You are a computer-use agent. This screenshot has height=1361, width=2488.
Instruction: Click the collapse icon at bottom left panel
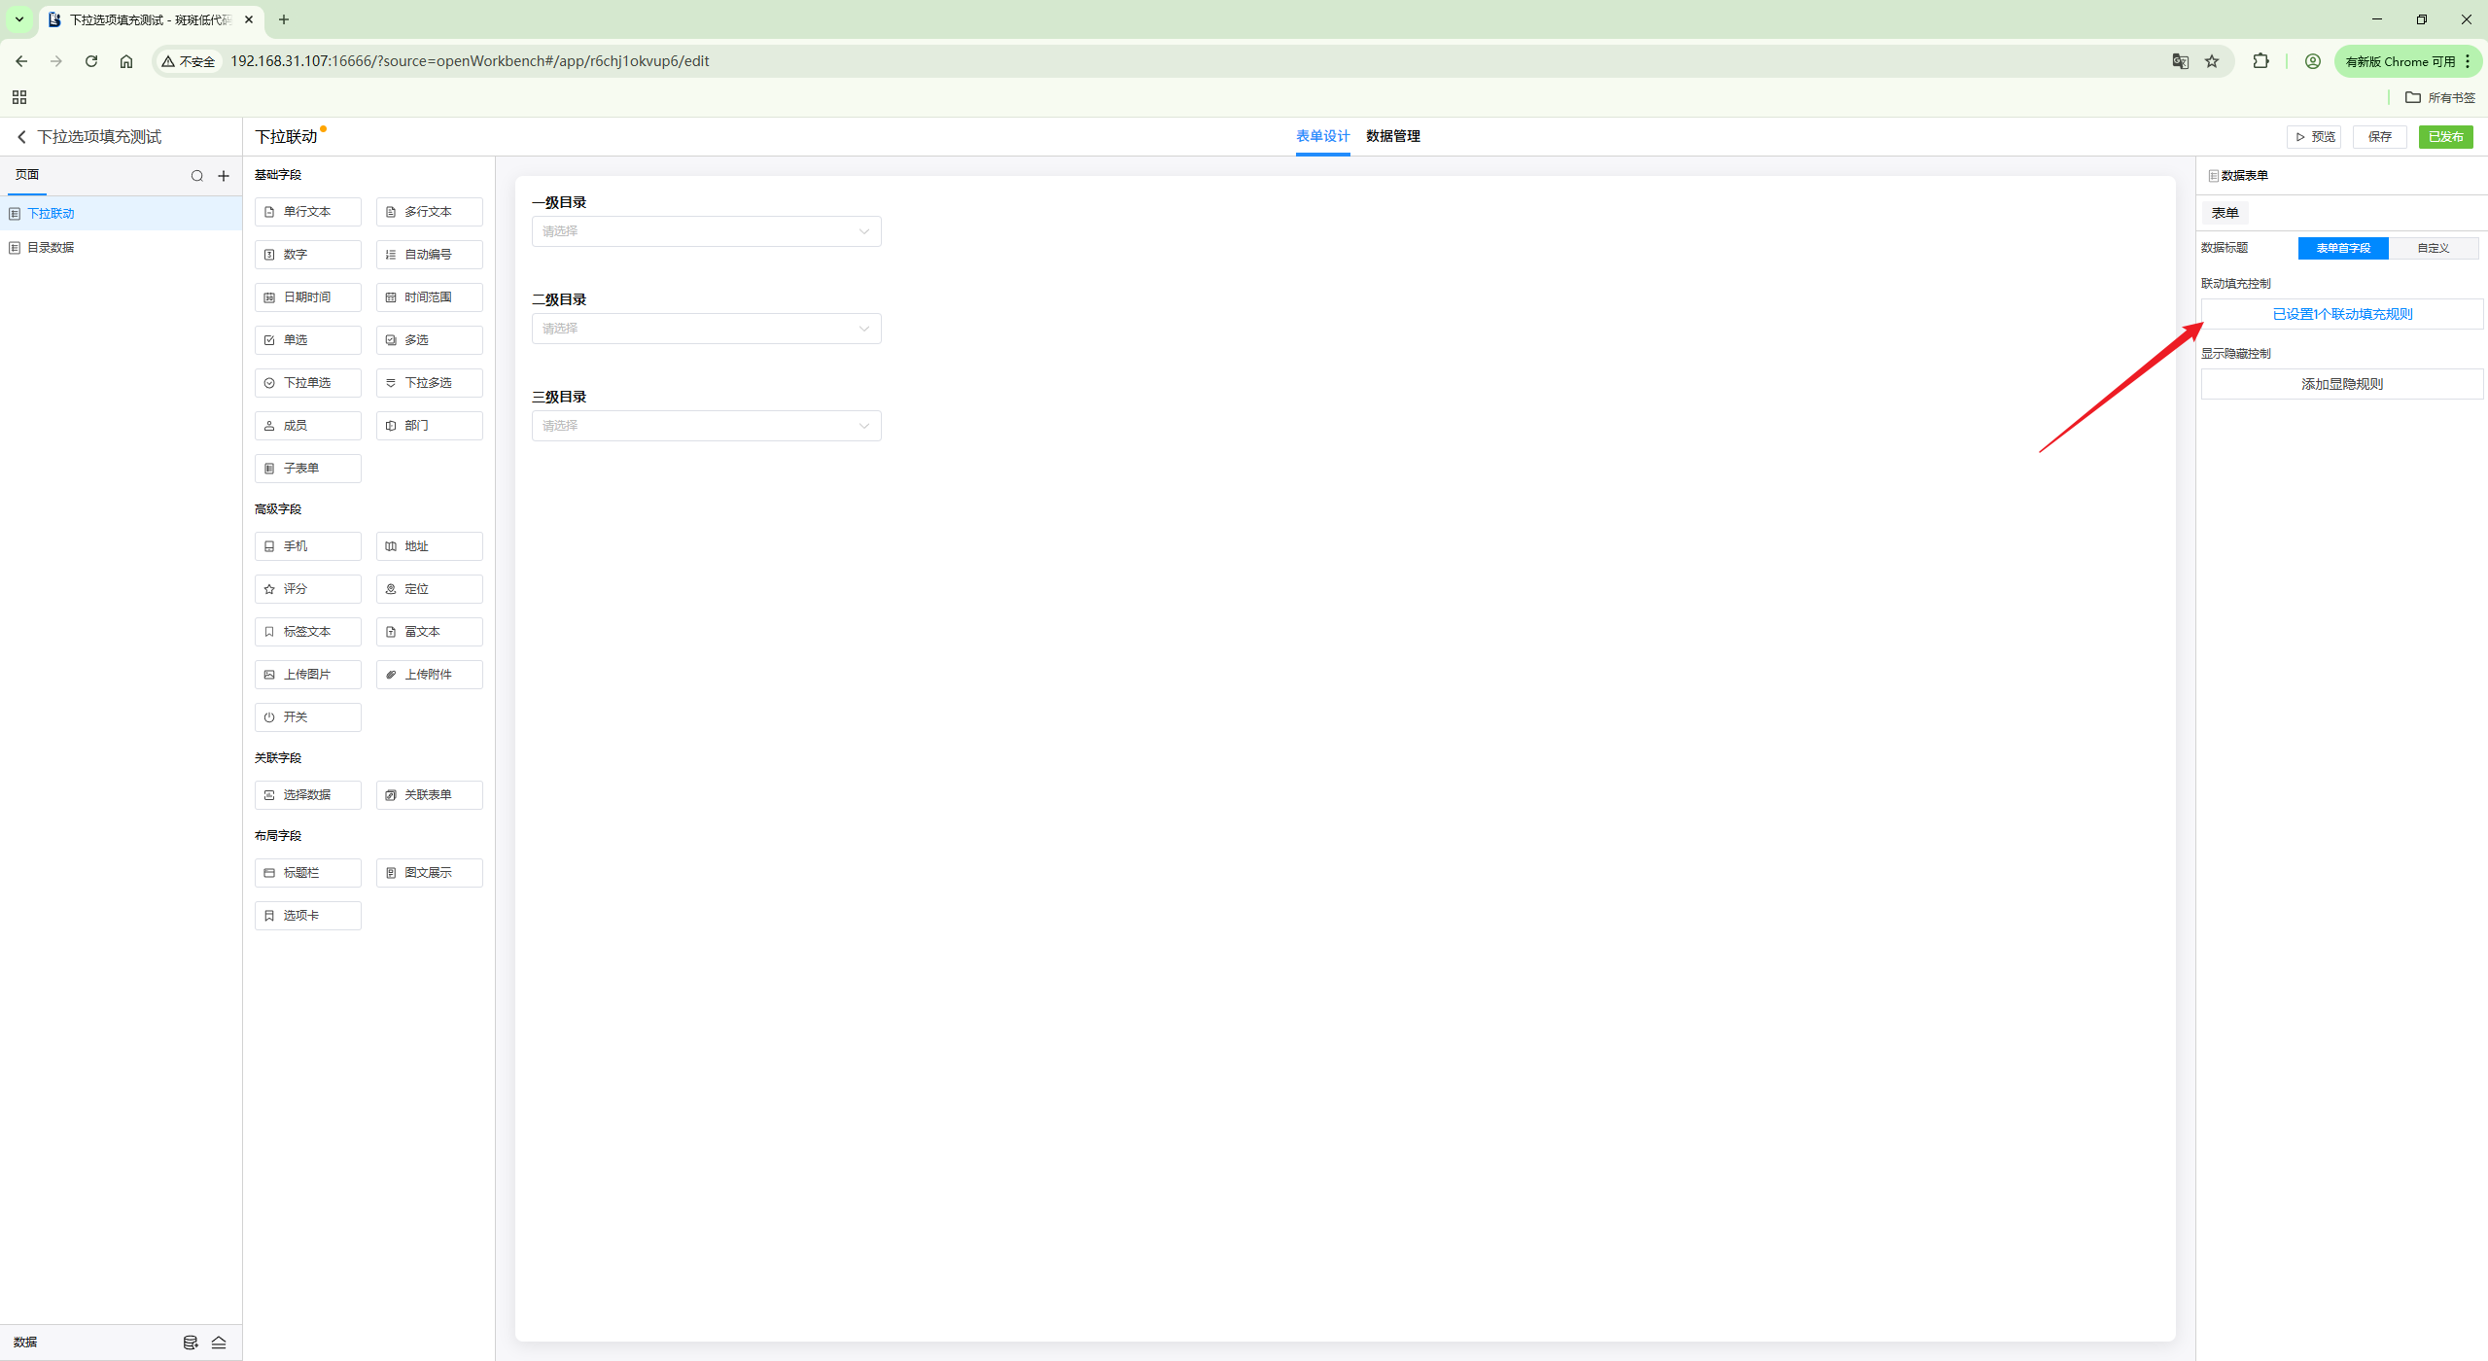(219, 1343)
